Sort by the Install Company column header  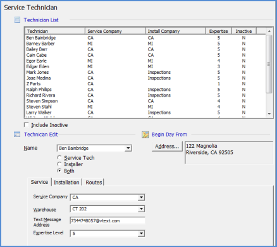176,31
